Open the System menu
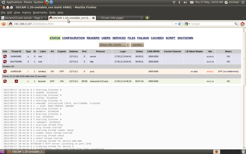 38,2
